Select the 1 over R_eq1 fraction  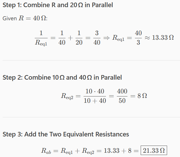click(x=41, y=38)
